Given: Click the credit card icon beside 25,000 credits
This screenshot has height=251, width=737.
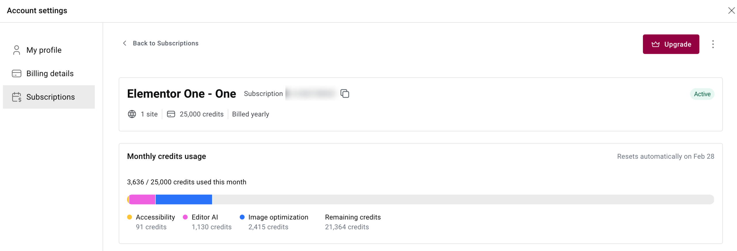Looking at the screenshot, I should coord(171,114).
